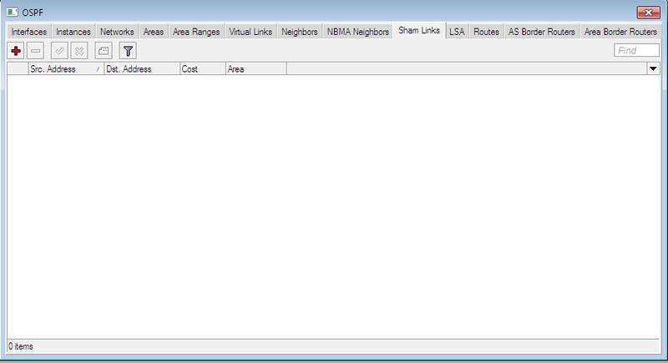Viewport: 668px width, 363px height.
Task: Select the Virtual Links tab
Action: [x=250, y=32]
